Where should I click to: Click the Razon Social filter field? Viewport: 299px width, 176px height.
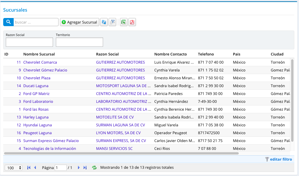[29, 42]
